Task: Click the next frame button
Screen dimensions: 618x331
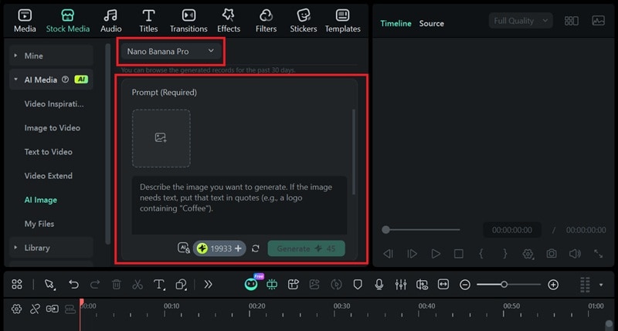Action: tap(412, 254)
